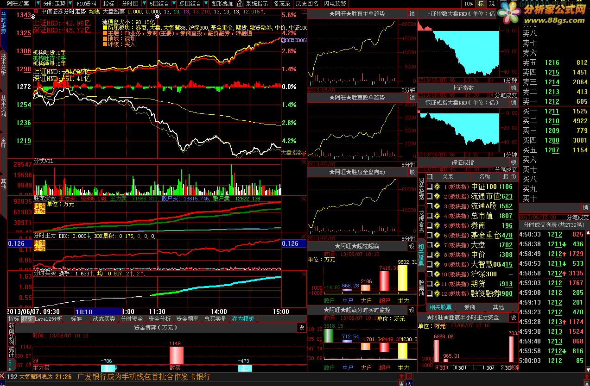Switch to the 其他 bottom tab in related stocks
The image size is (590, 386).
click(498, 307)
